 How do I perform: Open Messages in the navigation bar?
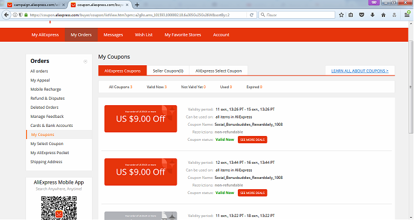coord(113,35)
